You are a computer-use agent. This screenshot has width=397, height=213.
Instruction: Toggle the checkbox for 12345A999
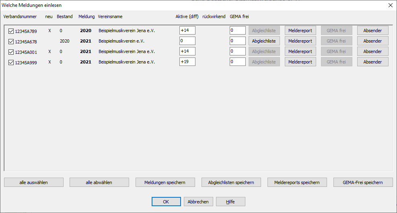(x=11, y=62)
